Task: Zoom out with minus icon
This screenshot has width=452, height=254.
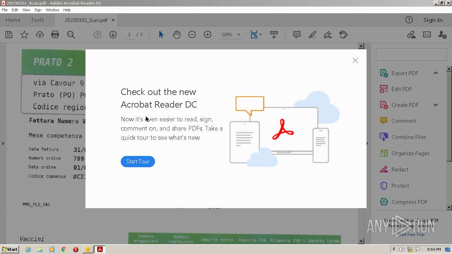Action: pyautogui.click(x=192, y=35)
